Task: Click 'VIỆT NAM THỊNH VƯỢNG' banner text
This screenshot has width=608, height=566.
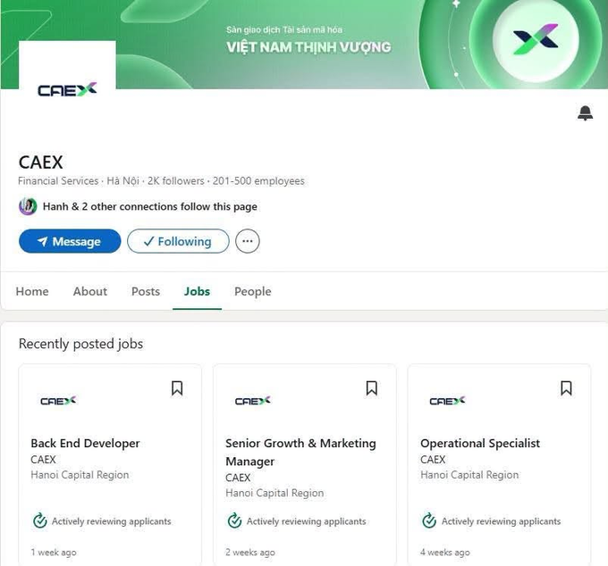Action: [x=308, y=47]
